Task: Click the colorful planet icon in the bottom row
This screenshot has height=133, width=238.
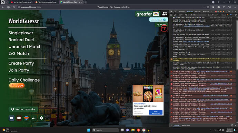Action: 27,118
